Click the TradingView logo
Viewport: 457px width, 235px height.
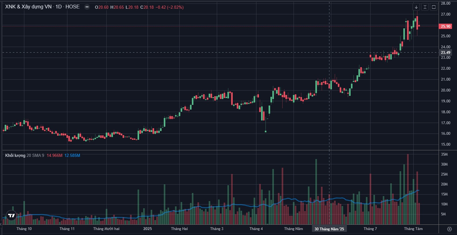click(12, 215)
